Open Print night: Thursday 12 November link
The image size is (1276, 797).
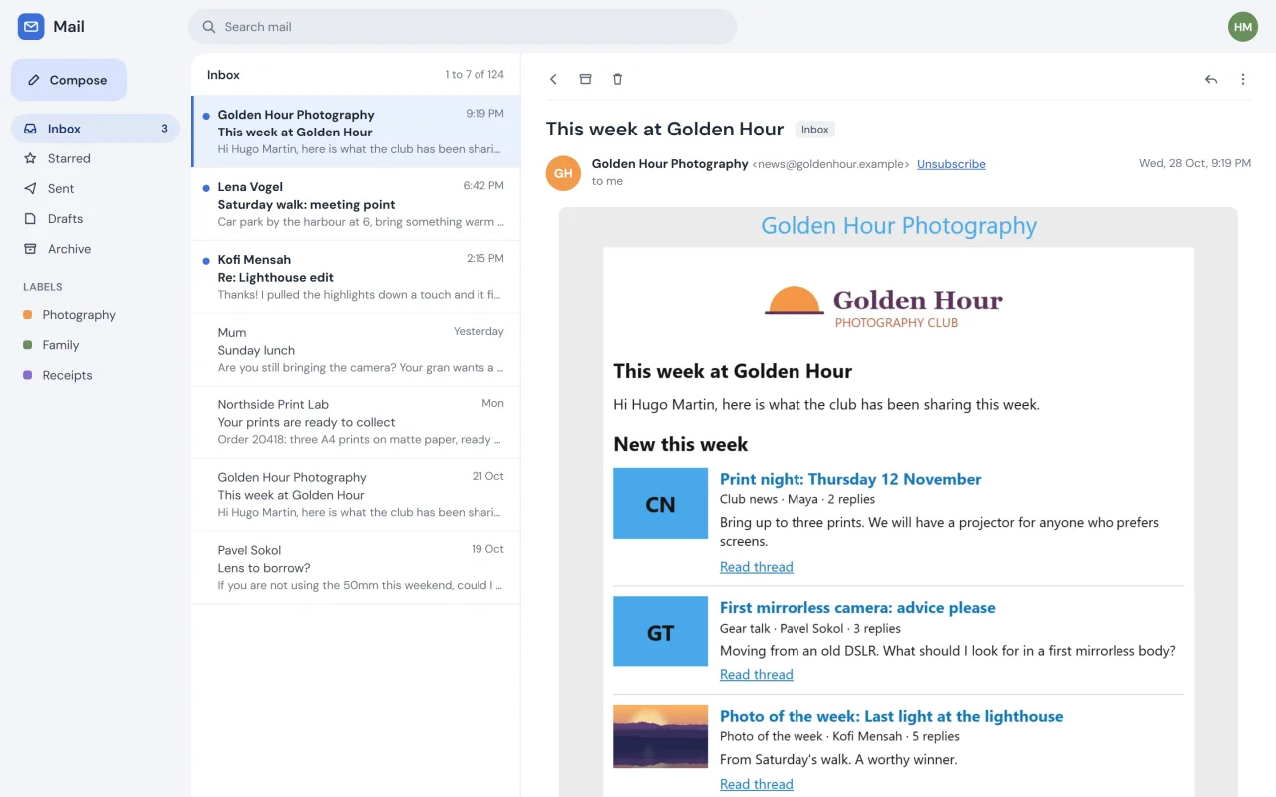(850, 479)
